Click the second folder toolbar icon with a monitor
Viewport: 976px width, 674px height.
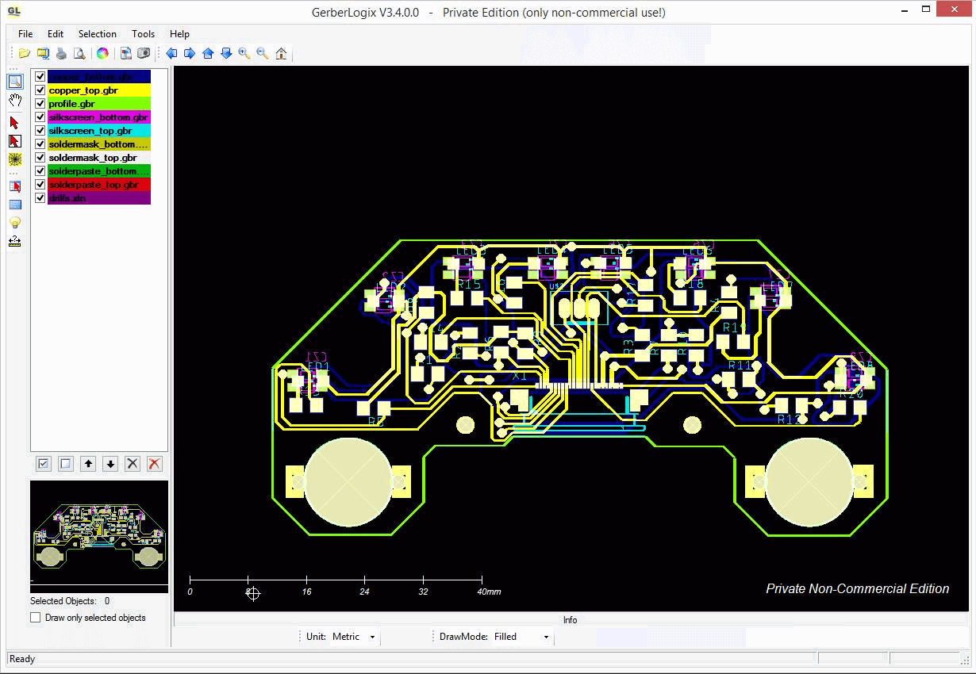click(43, 54)
